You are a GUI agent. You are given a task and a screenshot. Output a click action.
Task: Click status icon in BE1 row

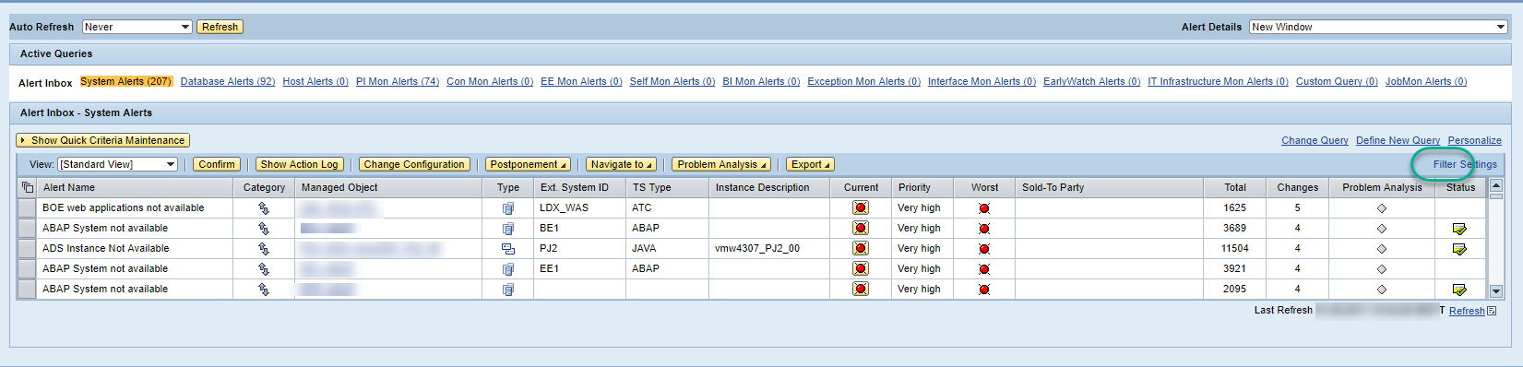1459,229
